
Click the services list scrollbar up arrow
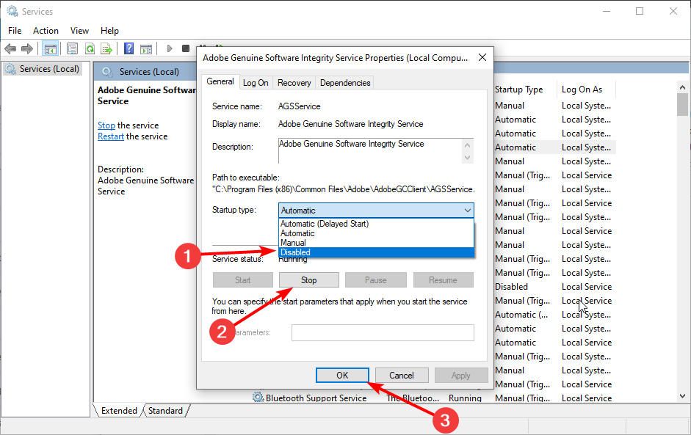coord(682,87)
